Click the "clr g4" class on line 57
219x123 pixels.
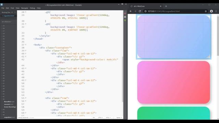78,104
